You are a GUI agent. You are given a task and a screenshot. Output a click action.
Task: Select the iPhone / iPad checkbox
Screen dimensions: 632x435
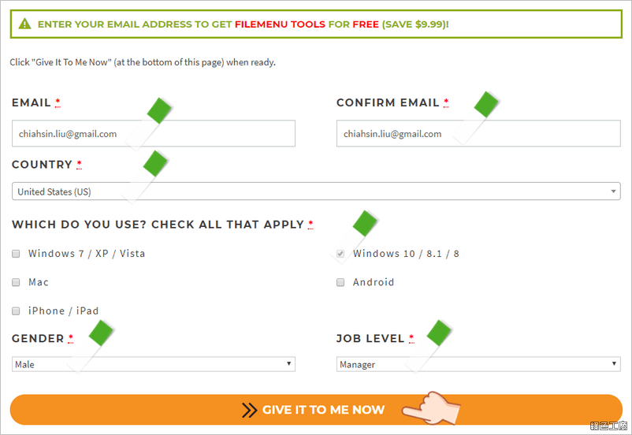(16, 310)
